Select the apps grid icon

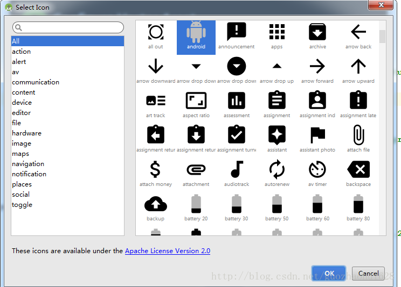277,32
